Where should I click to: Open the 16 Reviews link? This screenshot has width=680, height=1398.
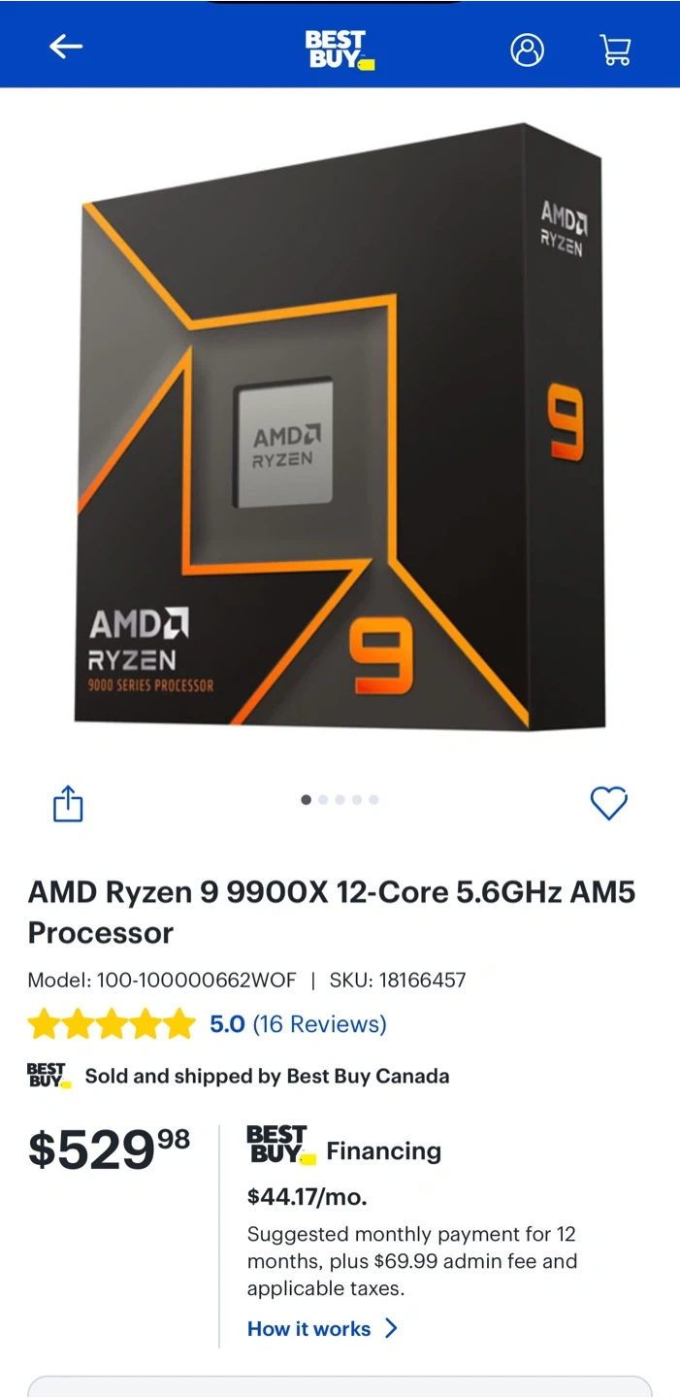(319, 1024)
